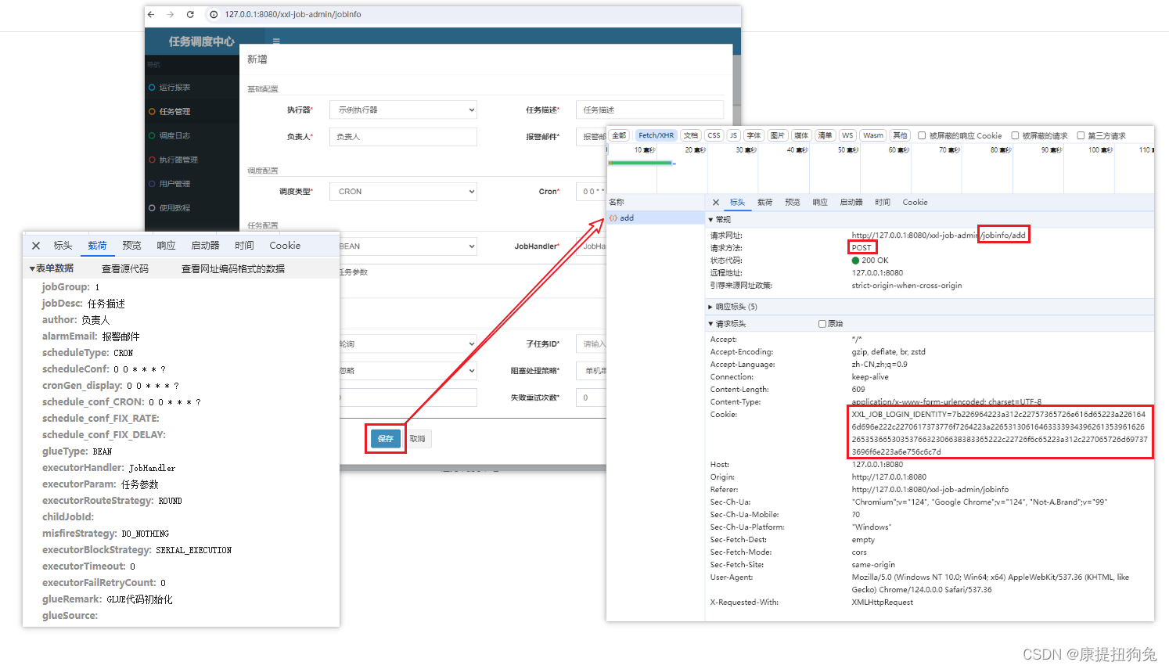This screenshot has width=1169, height=669.
Task: Click the 任务调度中心 logo title
Action: [x=202, y=41]
